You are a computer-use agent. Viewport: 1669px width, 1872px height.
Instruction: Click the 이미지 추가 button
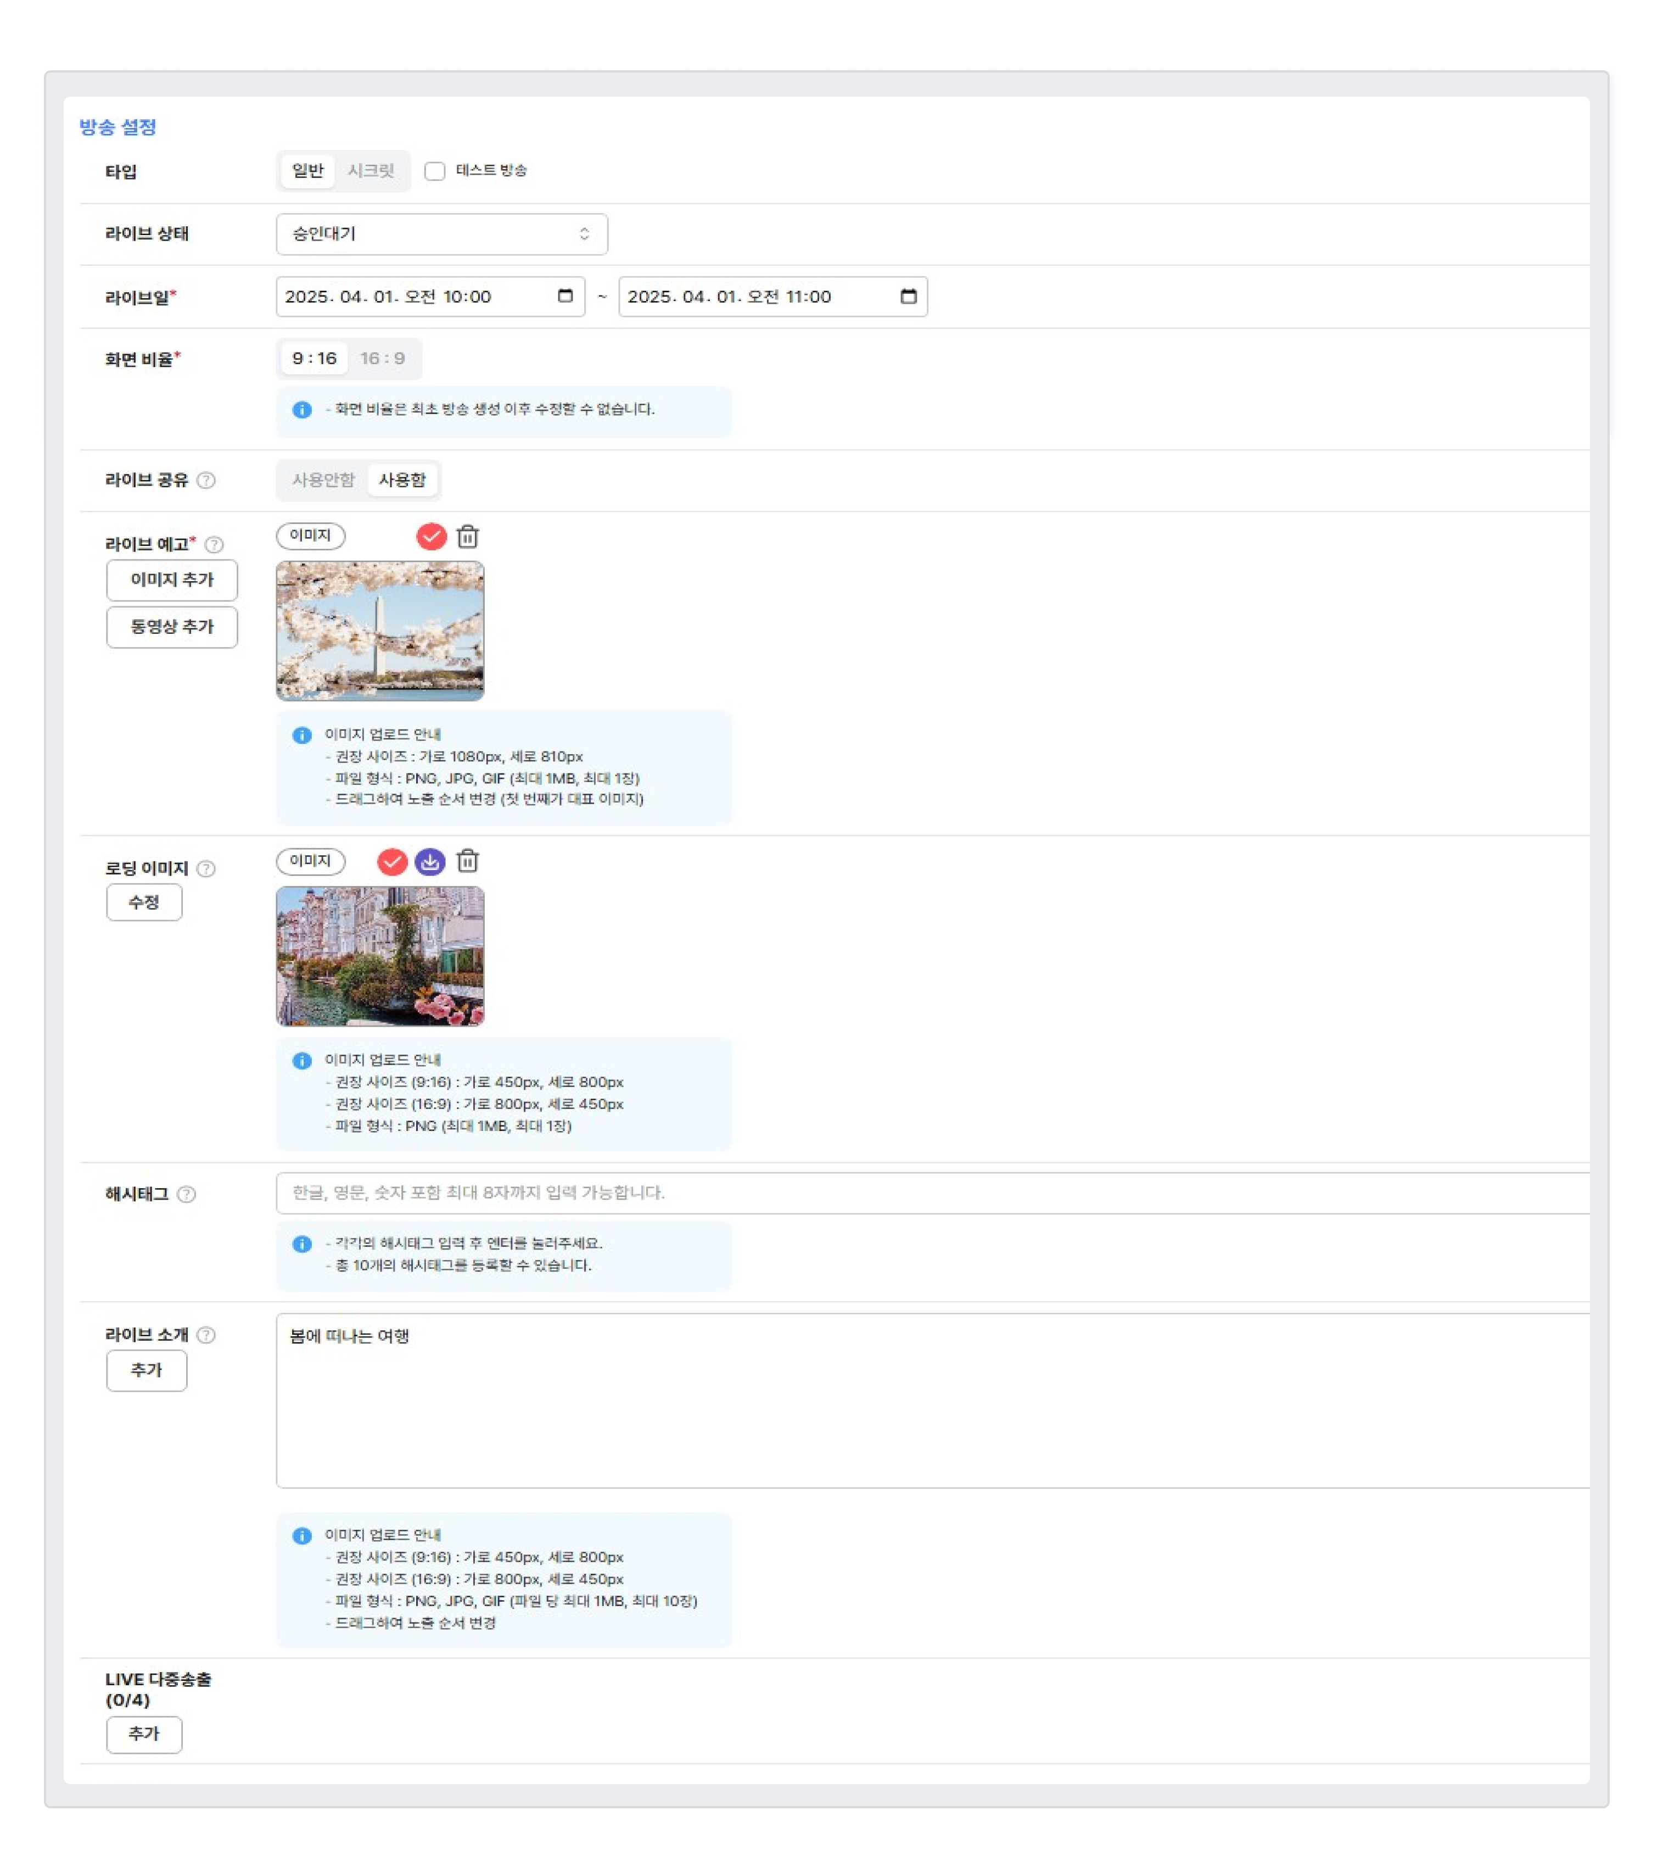[x=171, y=581]
